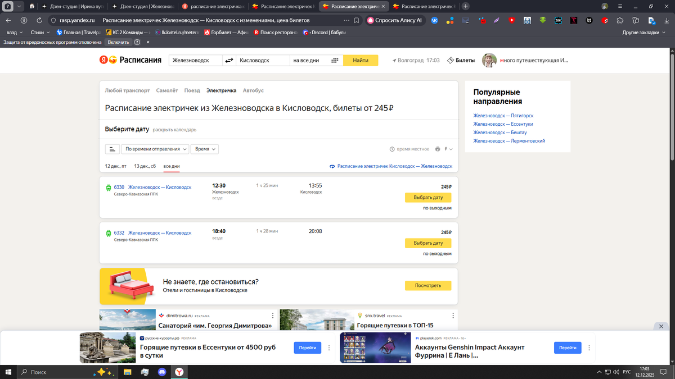Click the train icon for route 6332
Viewport: 675px width, 379px height.
click(109, 234)
